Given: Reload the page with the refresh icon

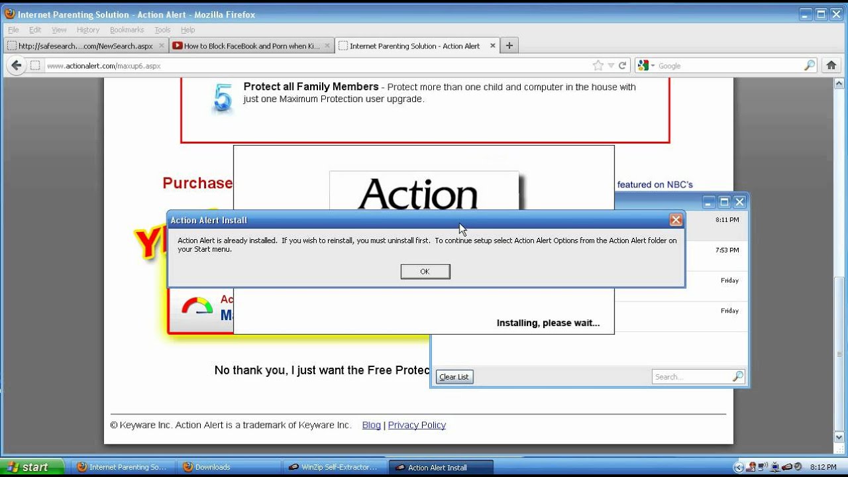Looking at the screenshot, I should (622, 66).
